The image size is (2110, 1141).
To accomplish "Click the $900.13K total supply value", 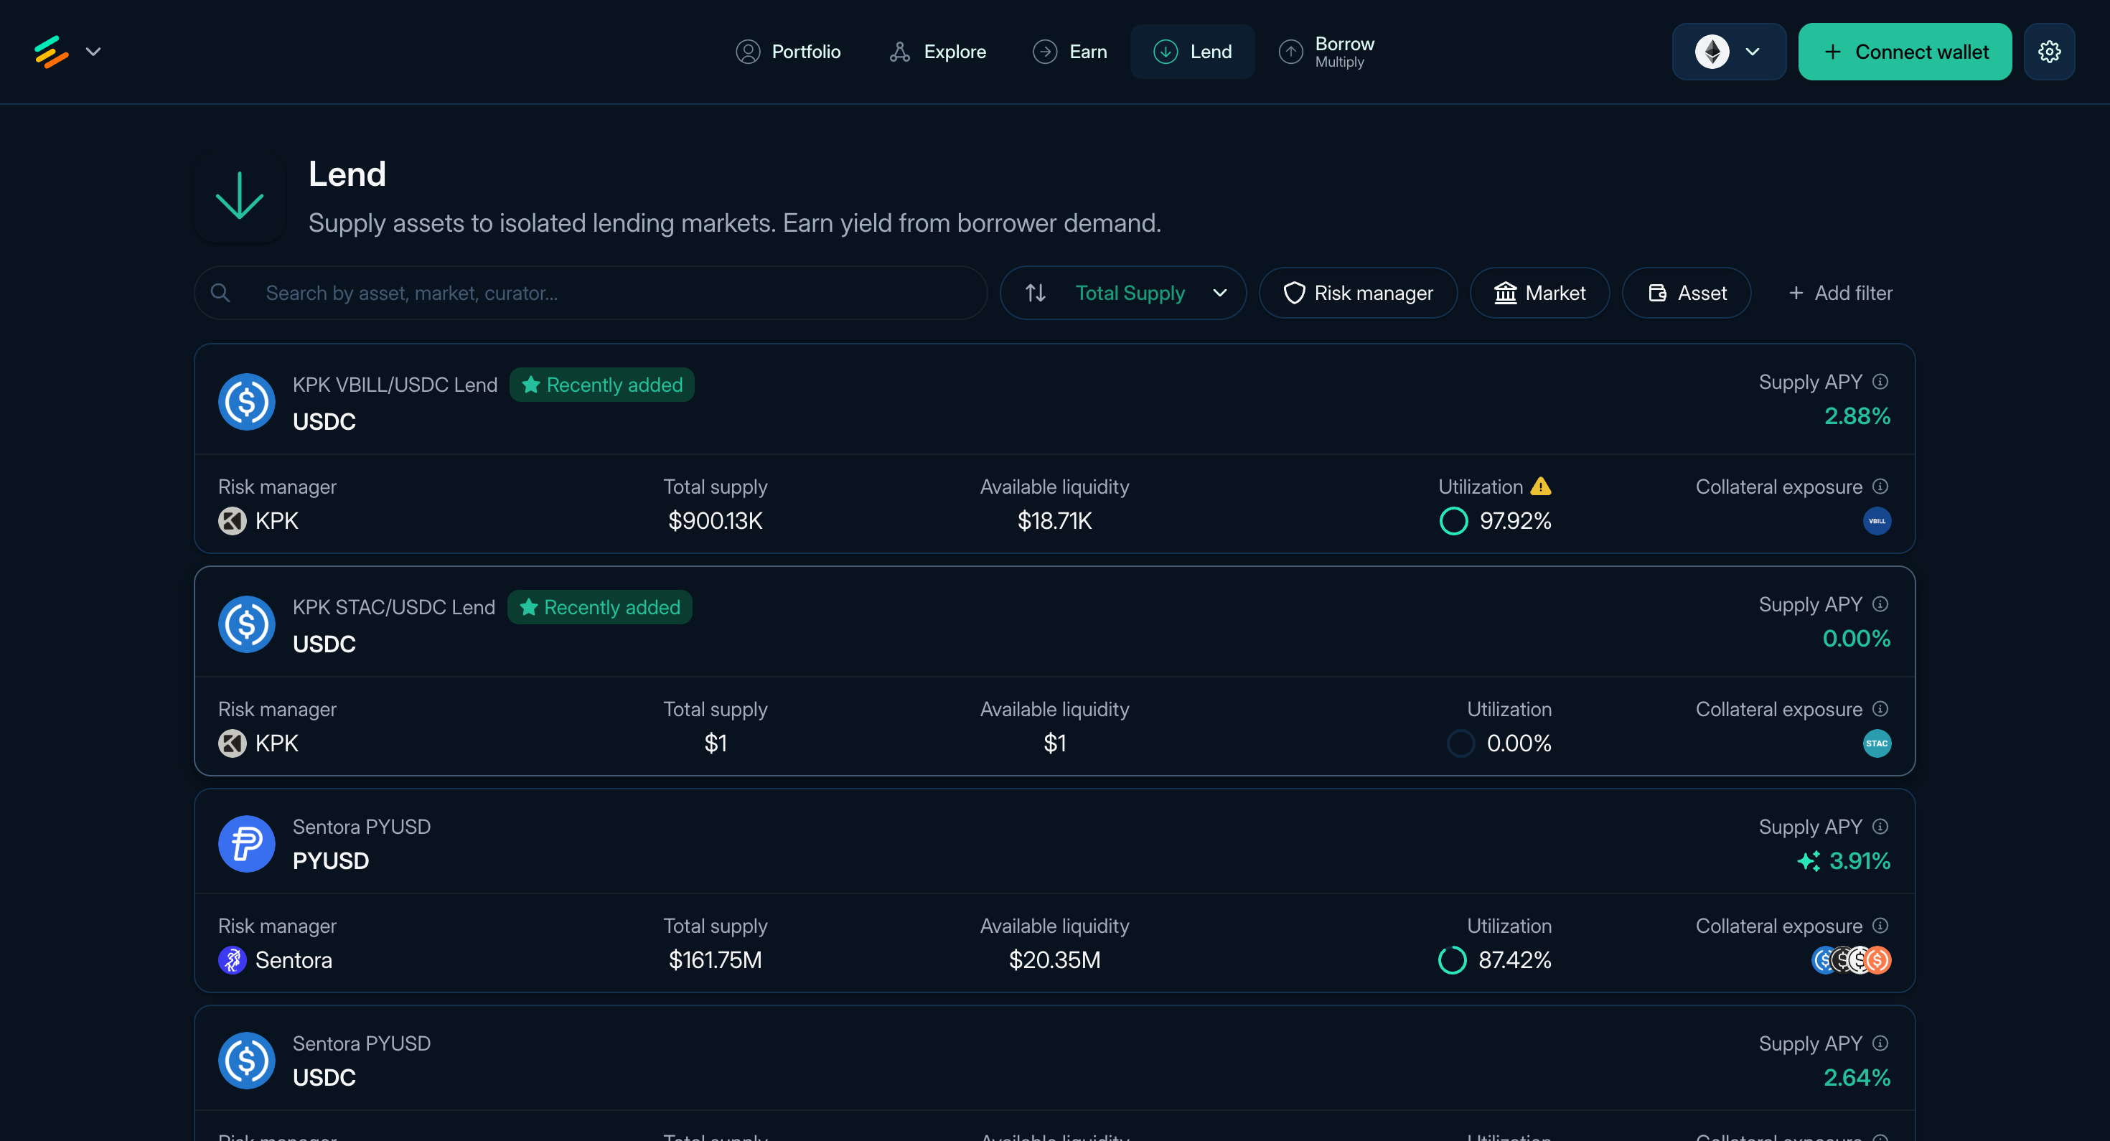I will tap(715, 521).
